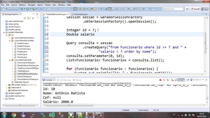Screen dimensions: 210x118
Task: Open the debug dropdown arrow
Action: 25,9
